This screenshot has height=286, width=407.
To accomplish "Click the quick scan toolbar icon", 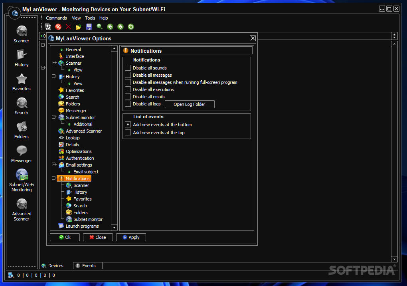I will click(48, 26).
